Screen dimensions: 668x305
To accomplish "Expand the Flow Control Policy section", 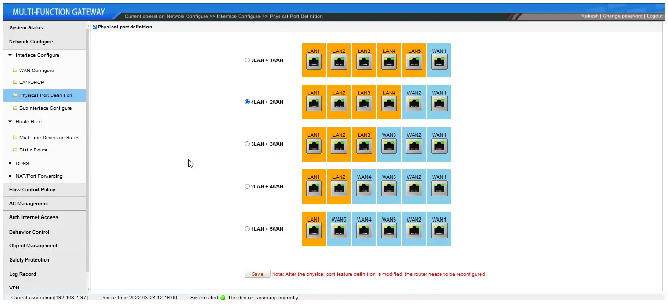I will click(44, 190).
